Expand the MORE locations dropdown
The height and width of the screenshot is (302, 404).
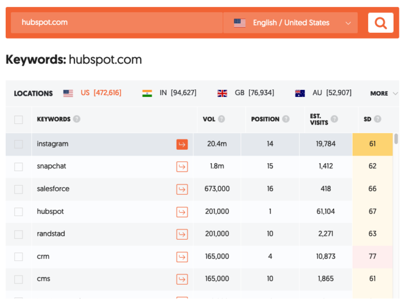(384, 93)
